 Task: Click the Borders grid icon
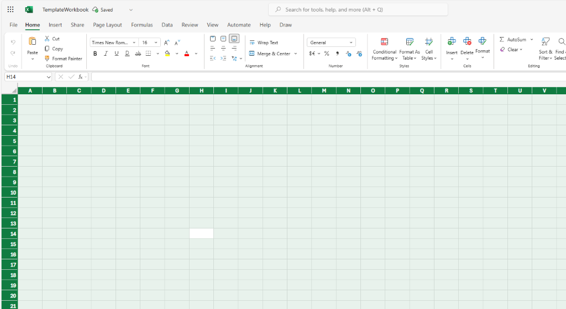point(148,54)
